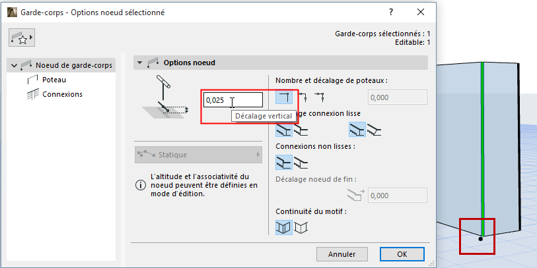Select Connexions in the tree
537x268 pixels.
[62, 94]
